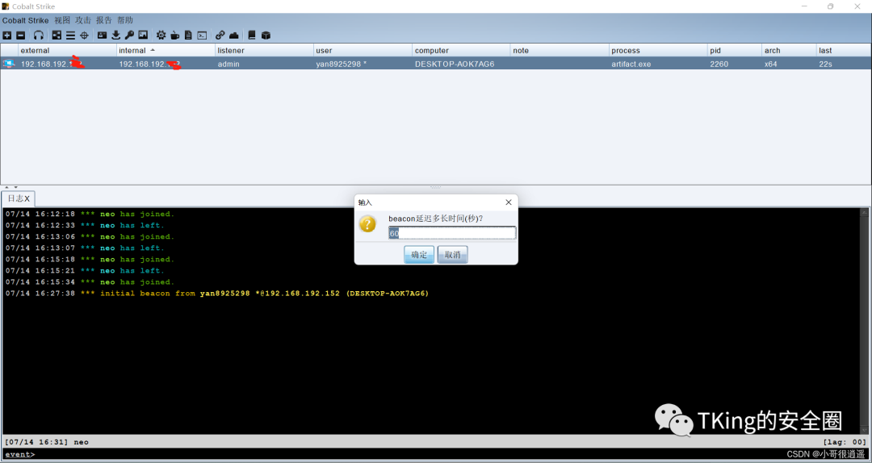The height and width of the screenshot is (463, 872).
Task: Open keystrokes view via the key icon
Action: [129, 35]
